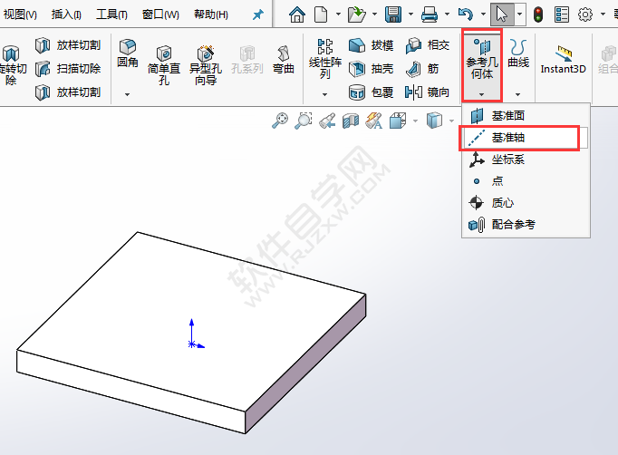Expand the Print dropdown arrow

(x=447, y=15)
